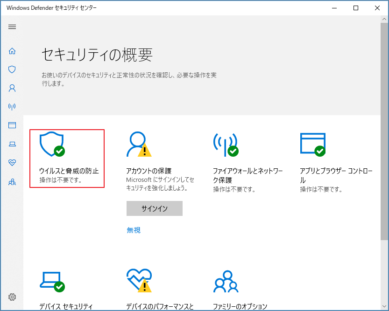Viewport: 389px width, 311px height.
Task: Click the text Microsoft にサインインしてセキュリティを強化しましょう
Action: click(160, 184)
